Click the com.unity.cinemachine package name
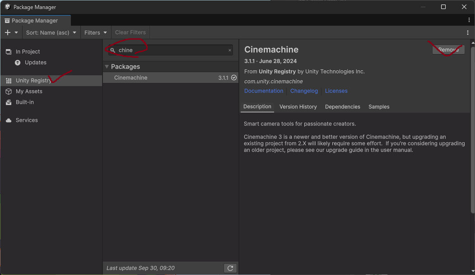The width and height of the screenshot is (475, 275). 273,82
